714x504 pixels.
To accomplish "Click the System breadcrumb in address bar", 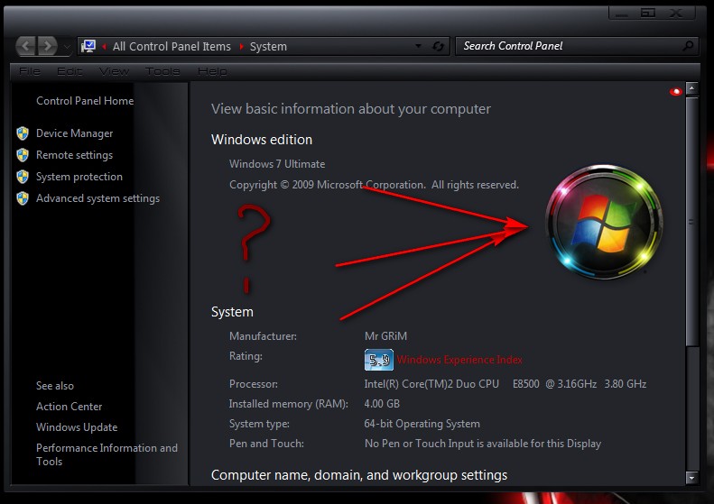I will pos(268,46).
